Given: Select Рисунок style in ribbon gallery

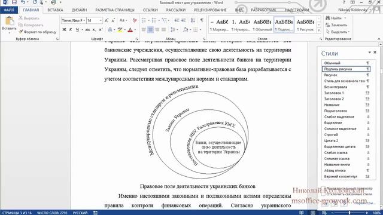Looking at the screenshot, I should point(305,25).
